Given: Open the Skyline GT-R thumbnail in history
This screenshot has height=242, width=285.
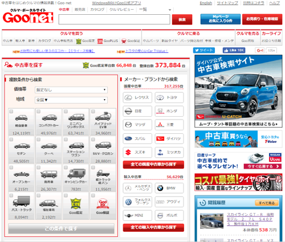Looking at the screenshot, I should pos(211,221).
